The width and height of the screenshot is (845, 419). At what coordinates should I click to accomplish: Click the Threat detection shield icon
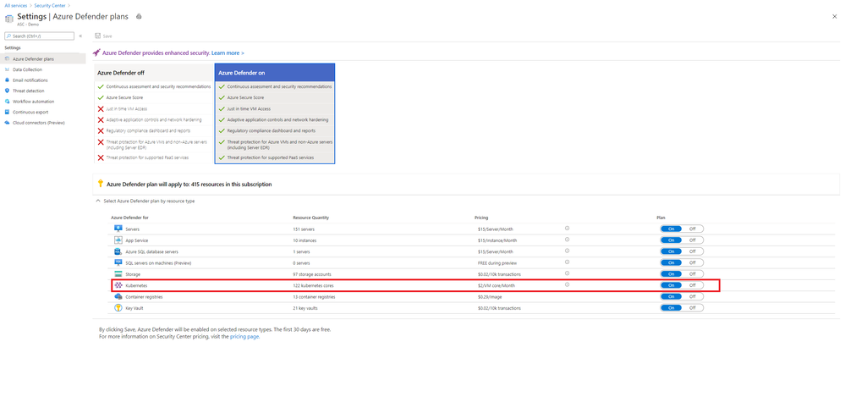click(8, 91)
